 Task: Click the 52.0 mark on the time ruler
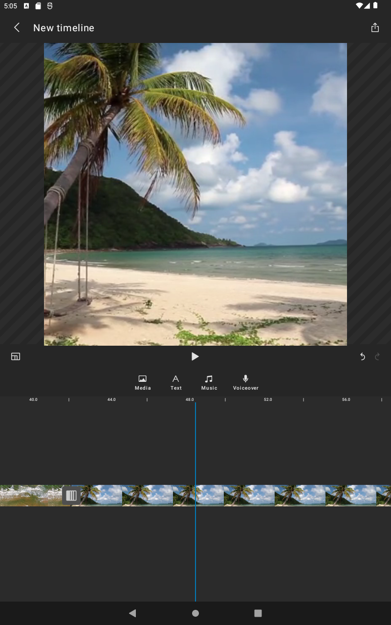(268, 399)
